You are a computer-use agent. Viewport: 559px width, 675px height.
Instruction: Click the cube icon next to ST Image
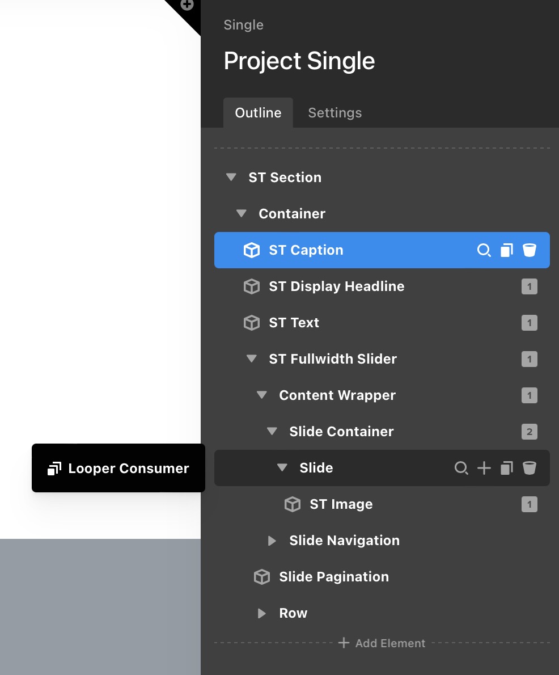coord(292,504)
